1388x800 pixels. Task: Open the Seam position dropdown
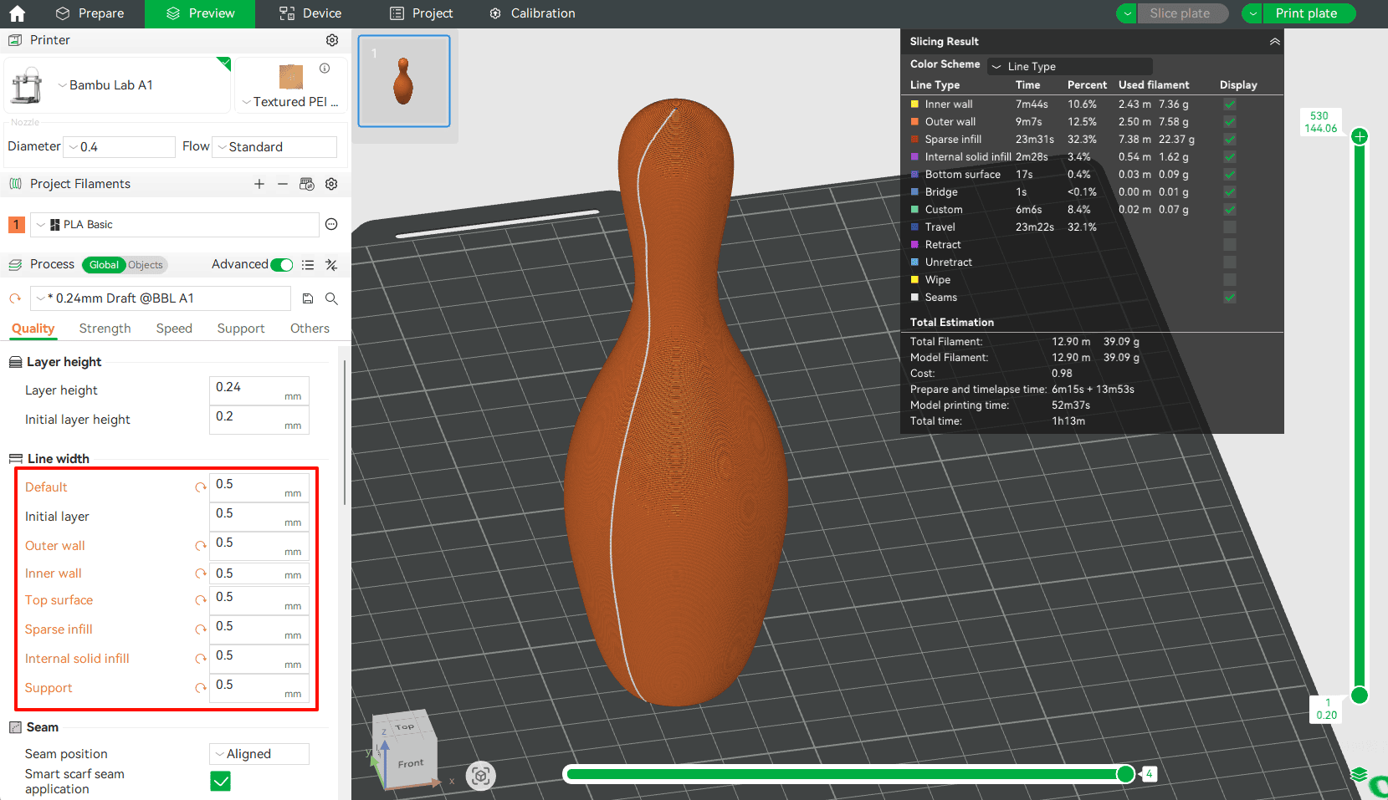tap(259, 754)
